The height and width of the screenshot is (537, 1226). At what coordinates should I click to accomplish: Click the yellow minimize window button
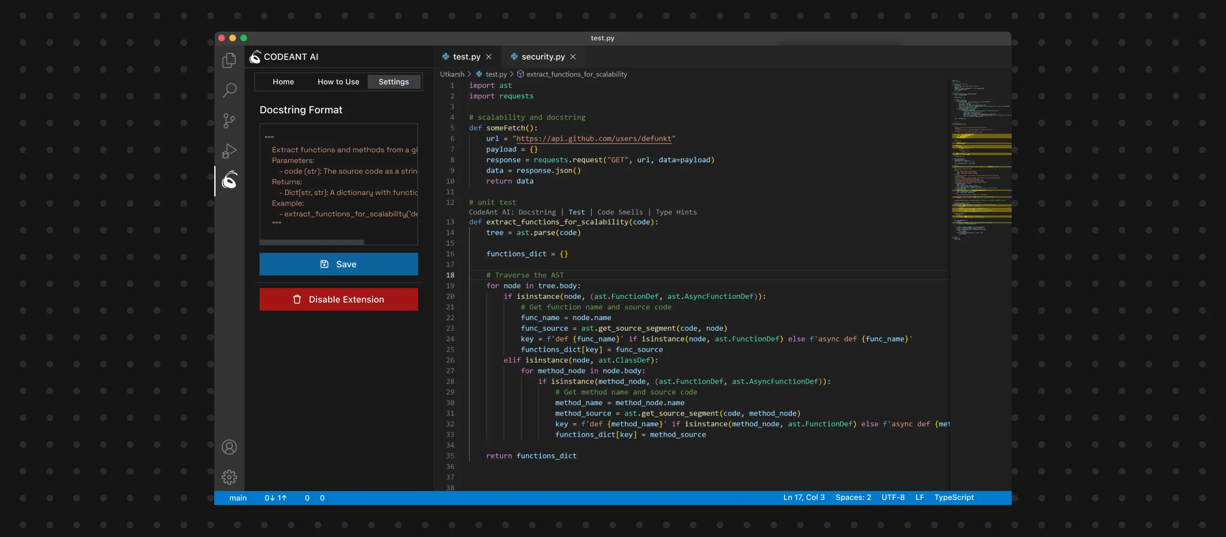point(233,38)
